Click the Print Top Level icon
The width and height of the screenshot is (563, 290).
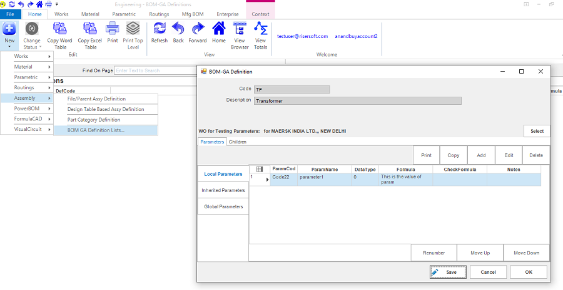tap(133, 29)
